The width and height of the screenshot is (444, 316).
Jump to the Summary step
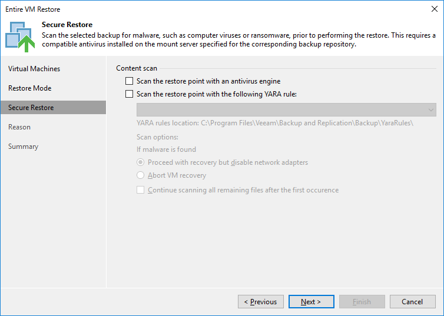pos(23,147)
